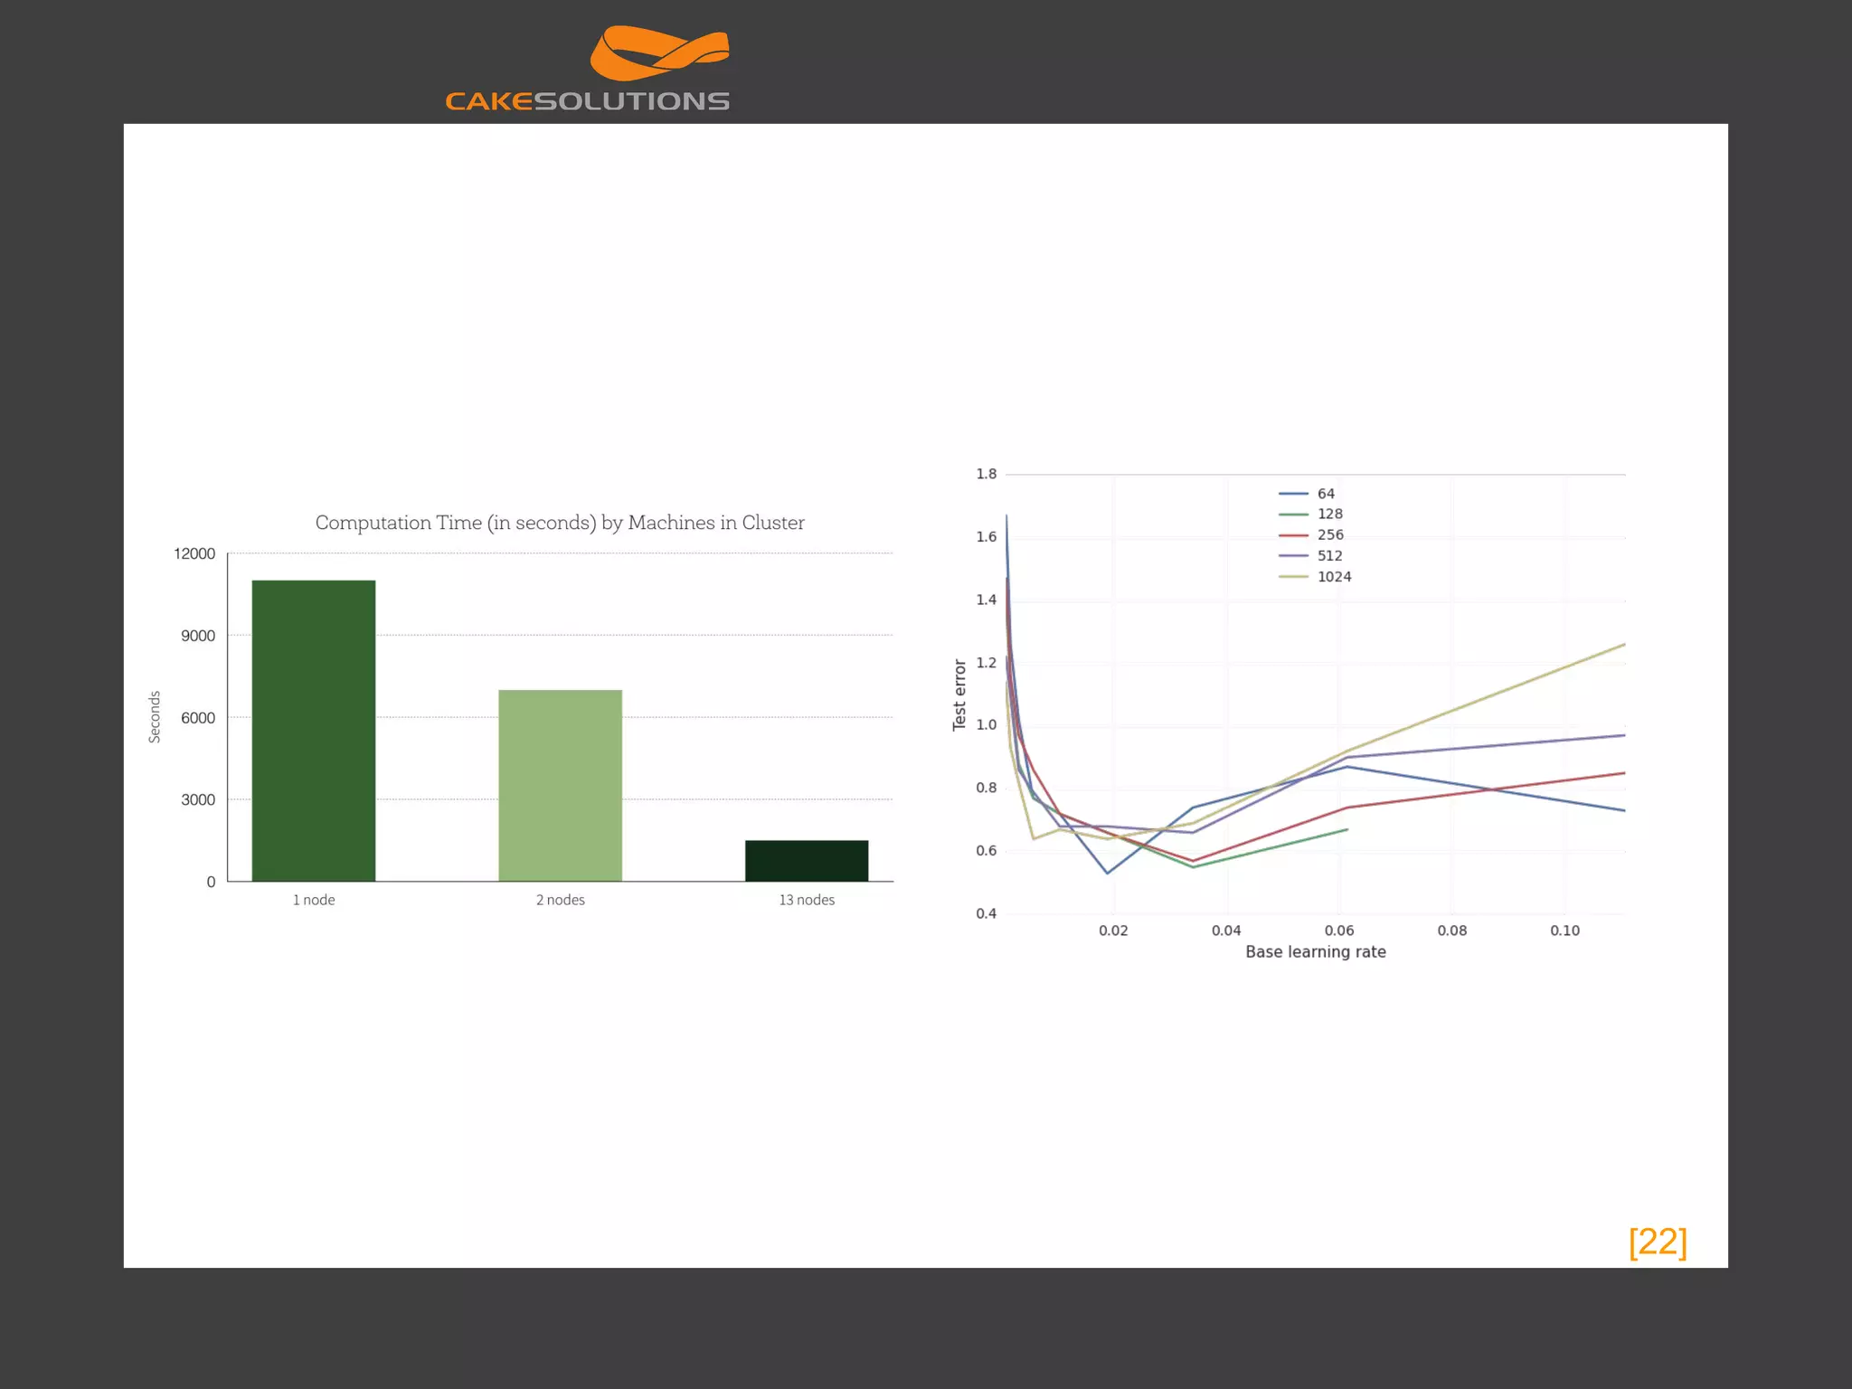Click the light green 2 nodes bar
1852x1389 pixels.
coord(560,785)
